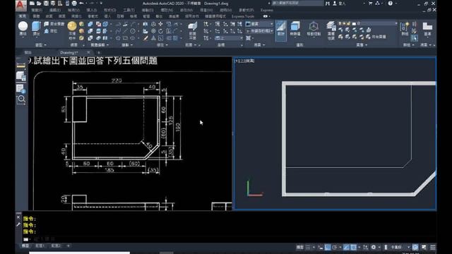
Task: Toggle Ortho mode in status bar
Action: click(x=328, y=247)
